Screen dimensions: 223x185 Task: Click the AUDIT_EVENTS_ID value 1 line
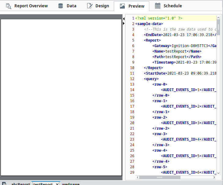[x=188, y=90]
